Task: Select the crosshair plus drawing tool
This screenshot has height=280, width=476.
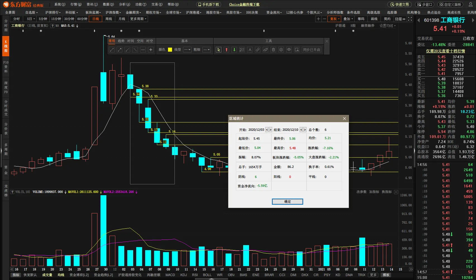Action: point(151,50)
